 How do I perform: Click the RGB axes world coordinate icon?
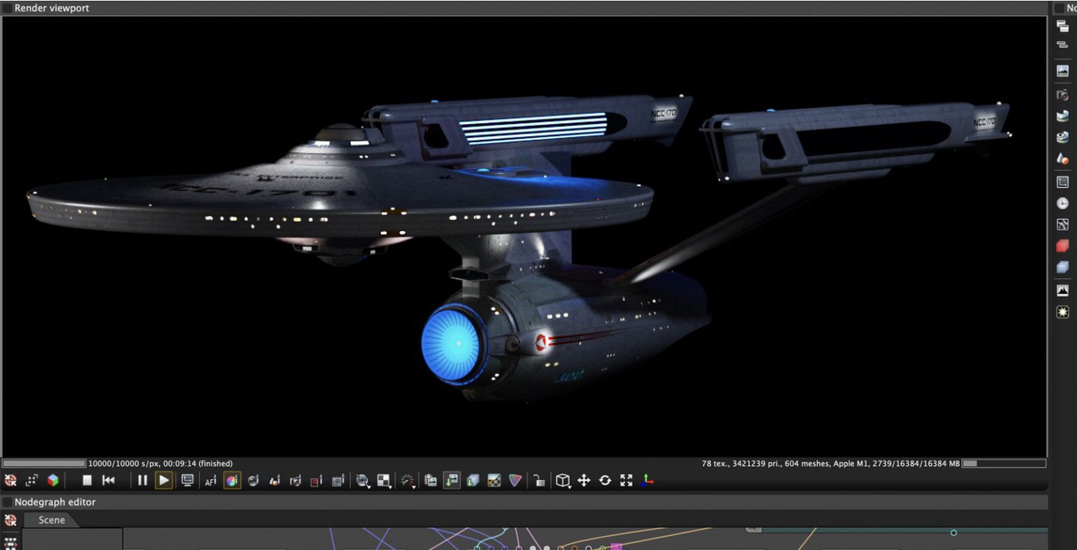(647, 480)
